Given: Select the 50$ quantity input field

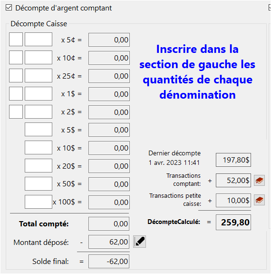Looking at the screenshot, I should (39, 183).
